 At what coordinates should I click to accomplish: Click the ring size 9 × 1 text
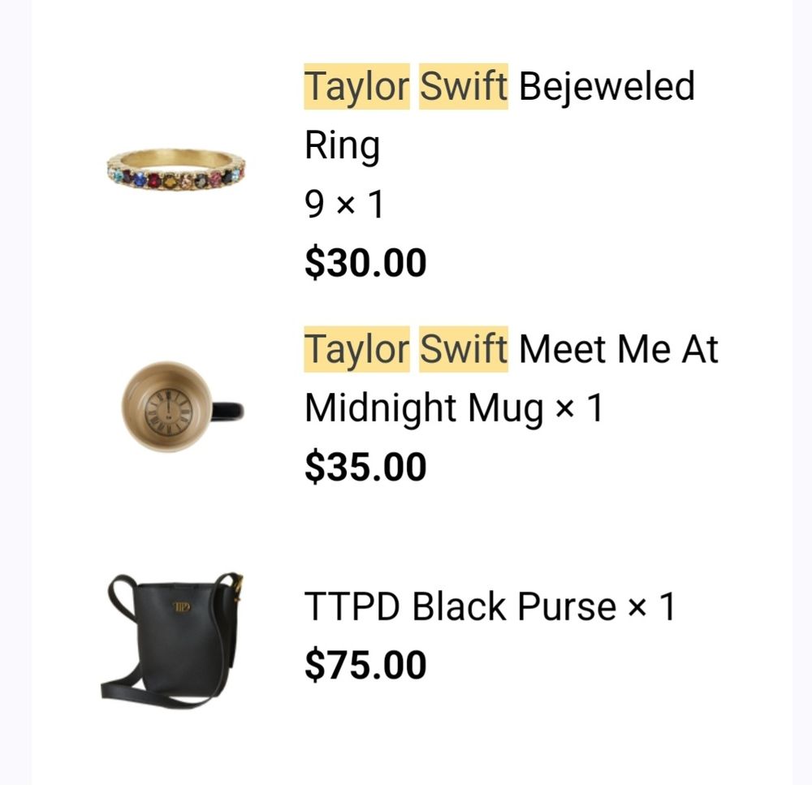click(x=344, y=204)
